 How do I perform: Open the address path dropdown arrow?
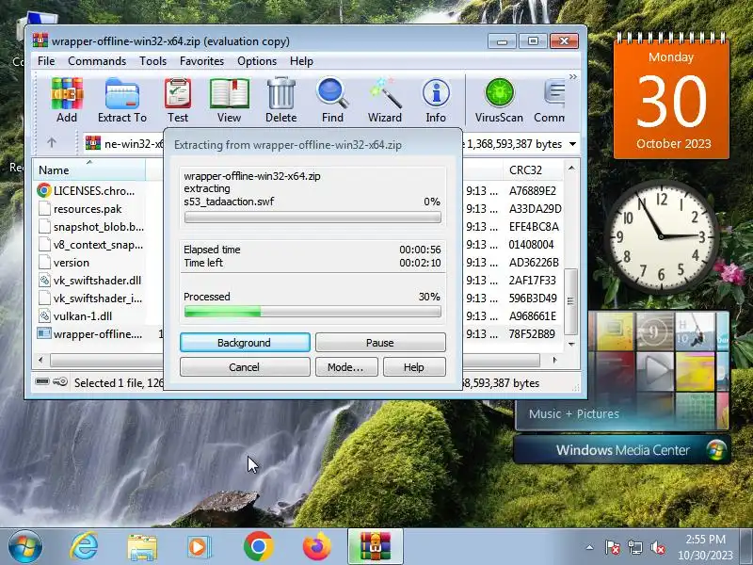coord(572,144)
